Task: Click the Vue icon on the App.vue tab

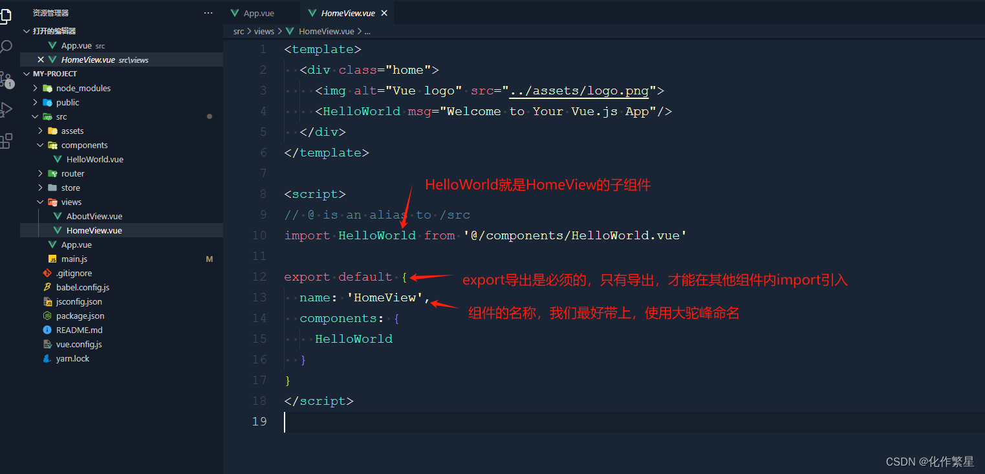Action: click(x=235, y=13)
